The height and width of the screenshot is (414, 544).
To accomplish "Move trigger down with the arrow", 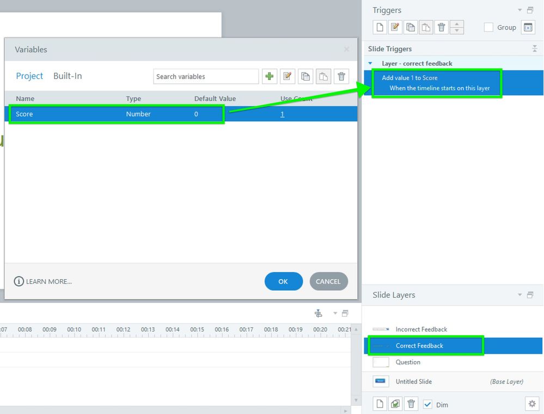I will 456,30.
